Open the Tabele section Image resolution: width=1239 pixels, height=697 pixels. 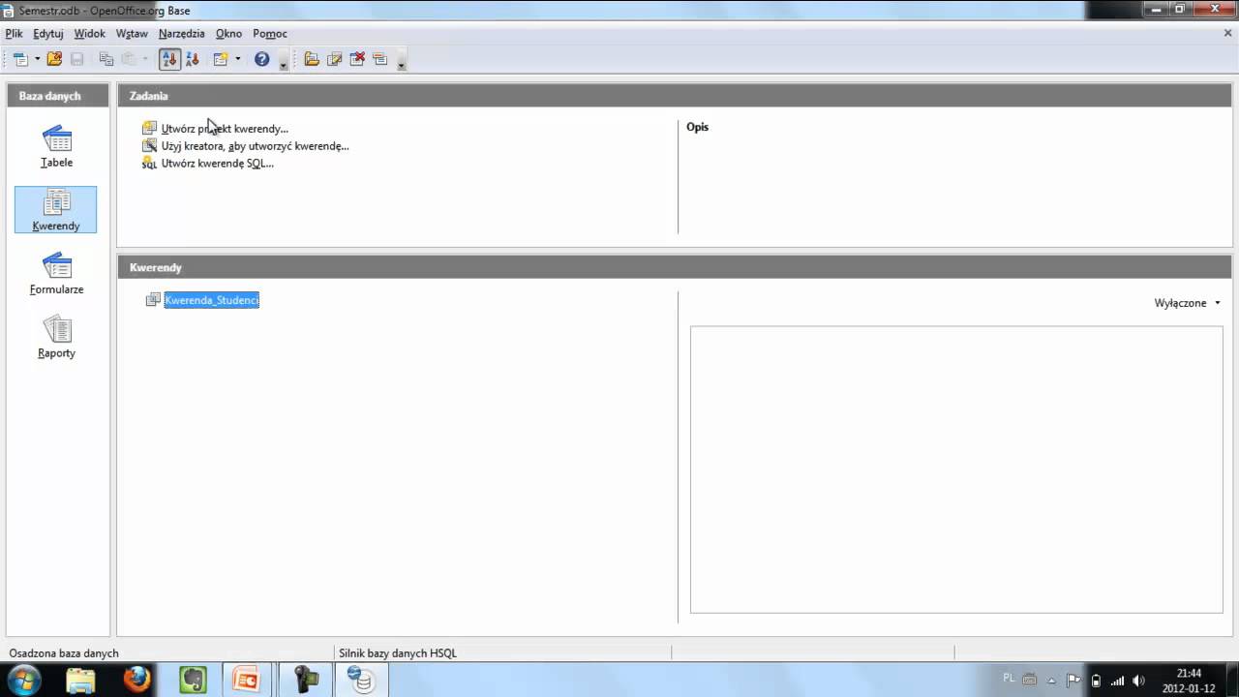[x=56, y=147]
